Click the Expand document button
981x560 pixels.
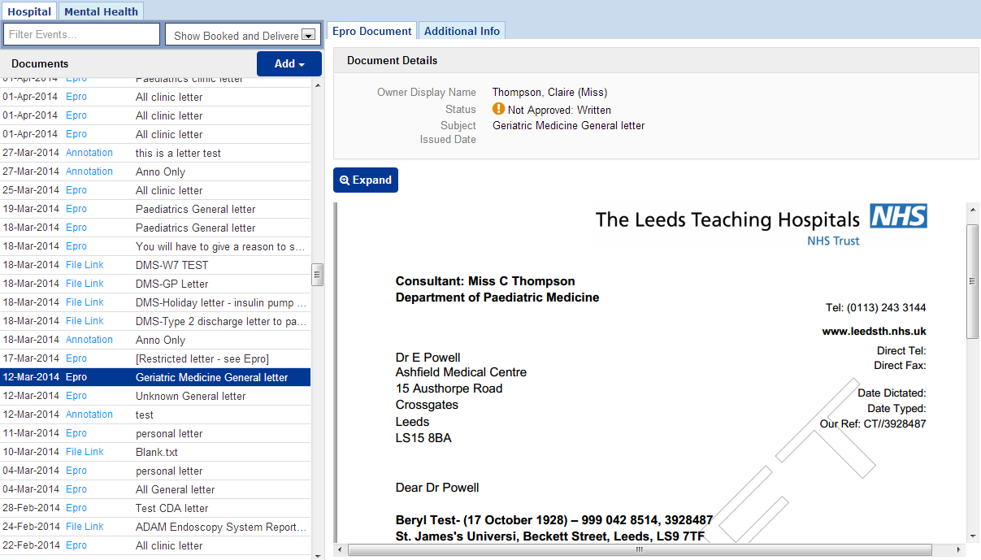pos(366,180)
